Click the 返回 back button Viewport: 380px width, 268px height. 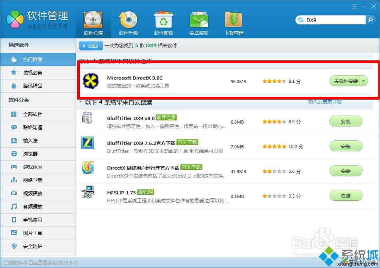tap(91, 46)
